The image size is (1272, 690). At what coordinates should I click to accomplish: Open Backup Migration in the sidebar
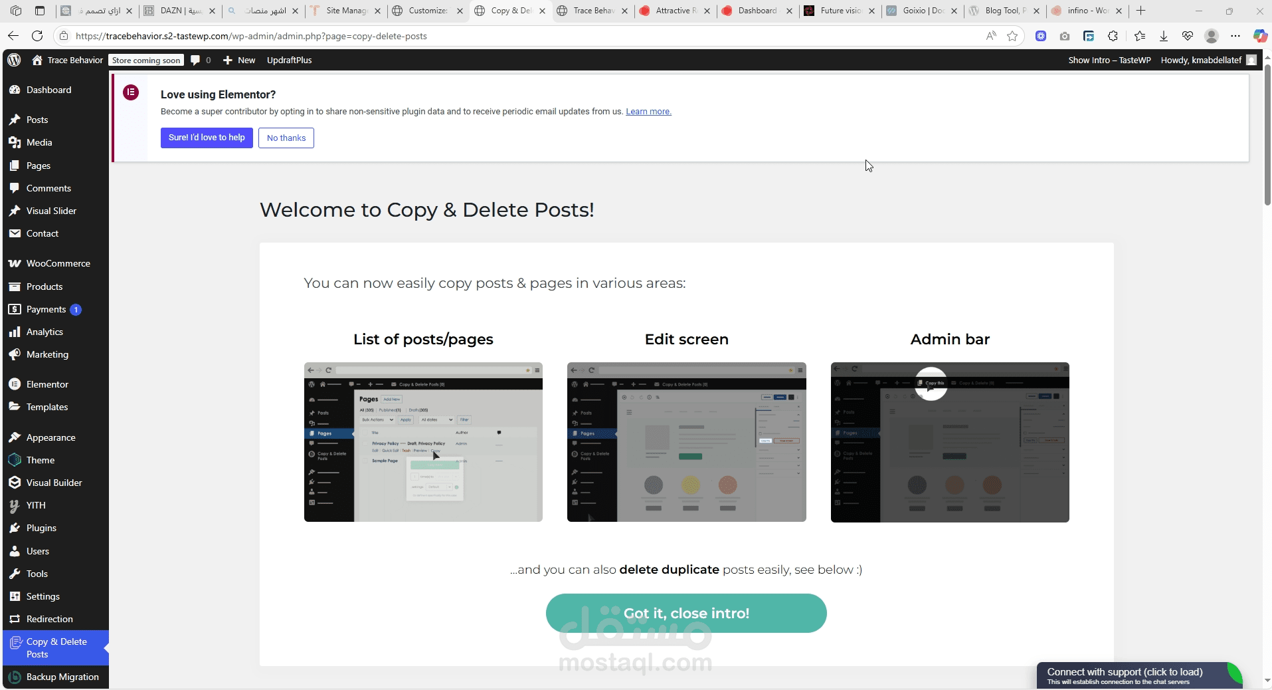[56, 677]
